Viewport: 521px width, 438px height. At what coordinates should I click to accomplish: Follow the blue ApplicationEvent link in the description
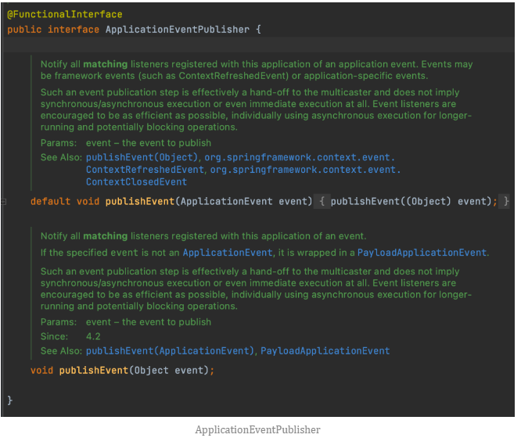pyautogui.click(x=228, y=253)
